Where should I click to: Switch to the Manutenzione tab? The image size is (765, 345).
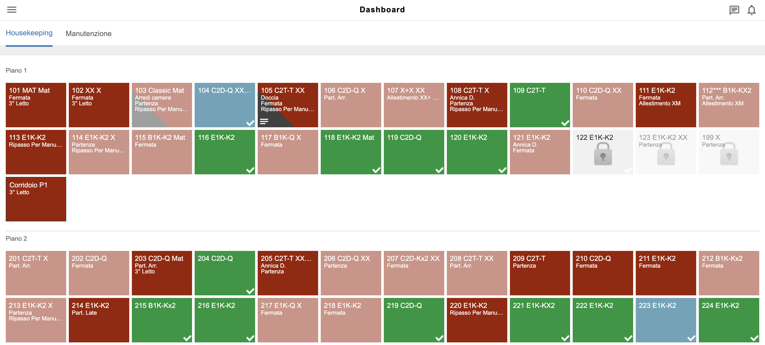tap(88, 33)
